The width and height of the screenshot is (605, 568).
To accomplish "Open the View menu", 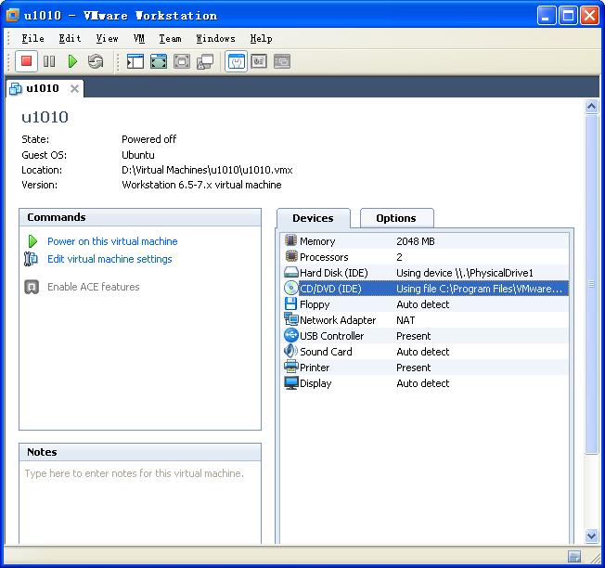I will coord(107,39).
